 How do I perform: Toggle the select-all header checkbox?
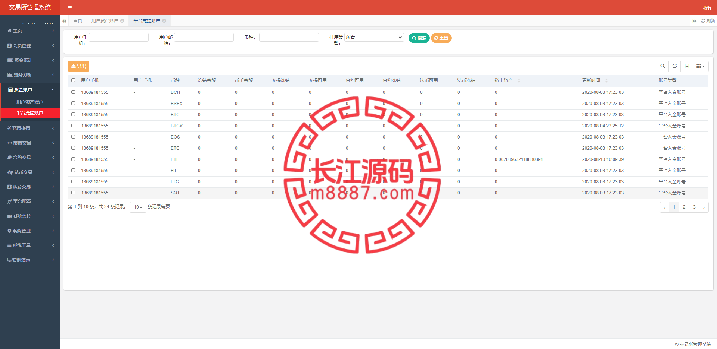73,80
